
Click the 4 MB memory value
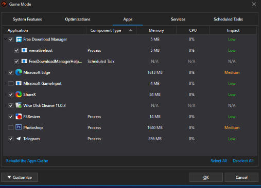155,84
